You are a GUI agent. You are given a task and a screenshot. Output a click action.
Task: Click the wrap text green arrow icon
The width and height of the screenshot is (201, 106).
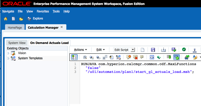[x=169, y=57]
